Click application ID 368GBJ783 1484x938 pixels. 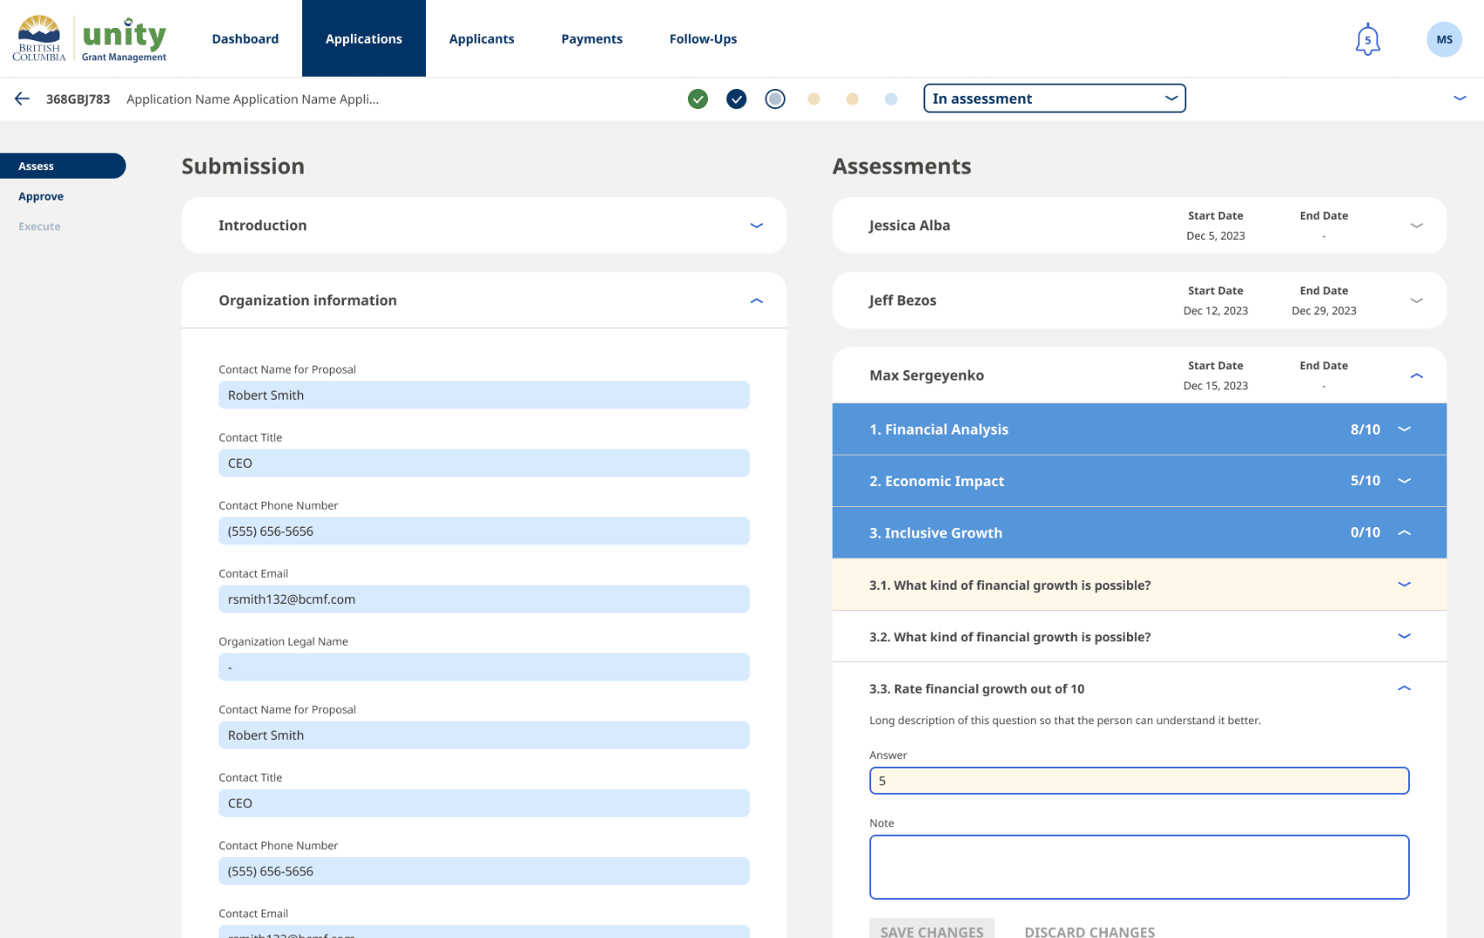78,99
